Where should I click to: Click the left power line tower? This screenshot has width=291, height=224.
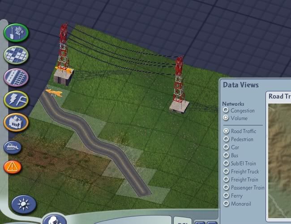pos(64,54)
